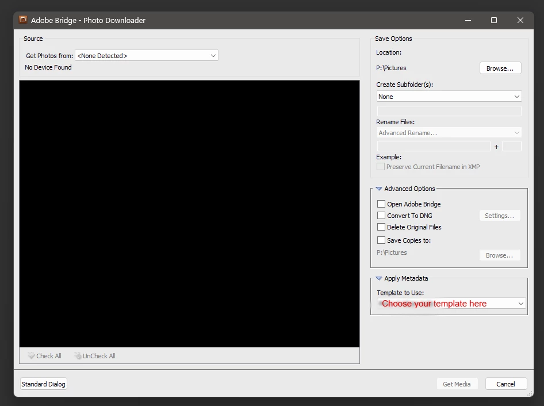Screen dimensions: 544x406
Task: Click the 'P:\Pictures' Location path text
Action: 391,68
